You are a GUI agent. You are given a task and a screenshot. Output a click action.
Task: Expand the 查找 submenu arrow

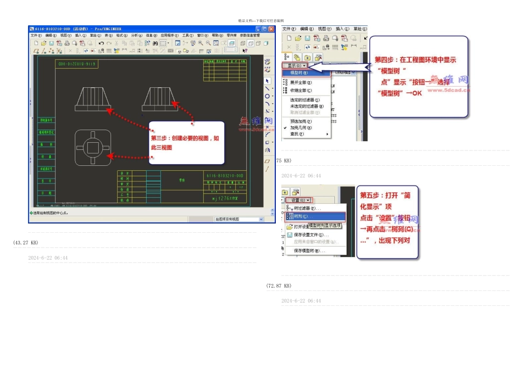point(327,134)
